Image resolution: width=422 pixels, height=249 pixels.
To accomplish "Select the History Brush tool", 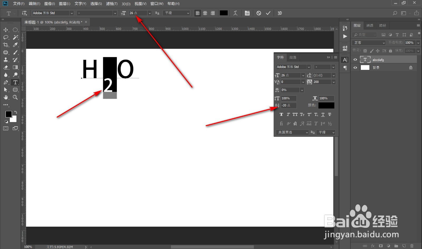I will [x=15, y=60].
